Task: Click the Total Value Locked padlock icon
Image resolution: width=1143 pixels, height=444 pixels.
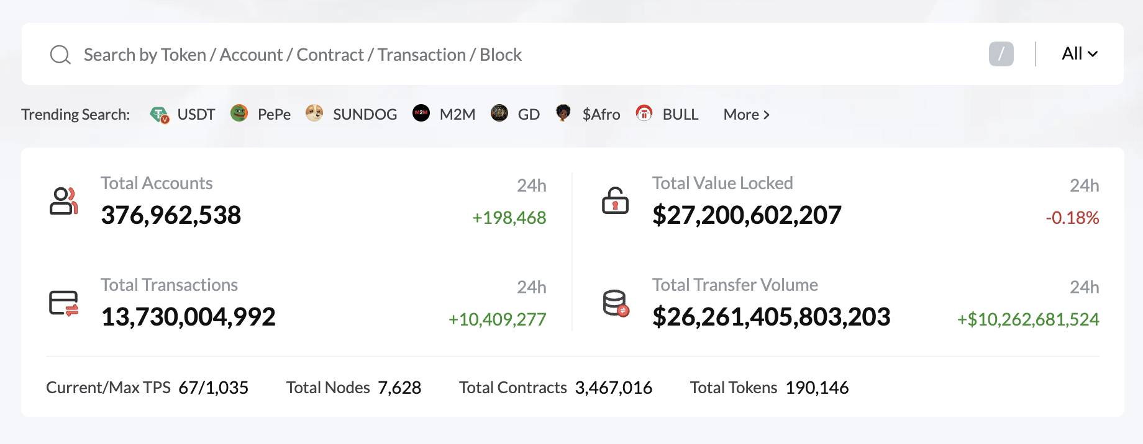Action: tap(614, 200)
